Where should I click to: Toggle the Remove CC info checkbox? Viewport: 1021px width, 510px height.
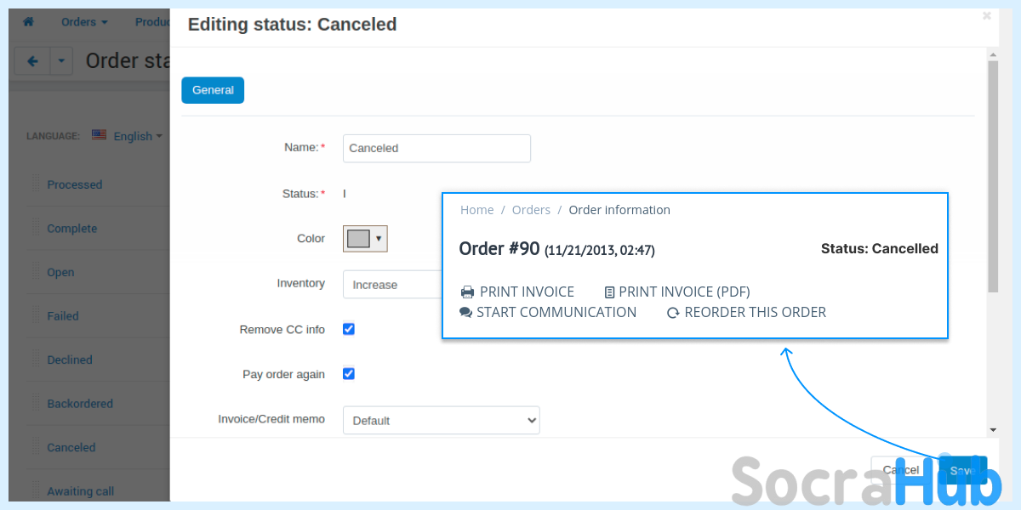[349, 329]
